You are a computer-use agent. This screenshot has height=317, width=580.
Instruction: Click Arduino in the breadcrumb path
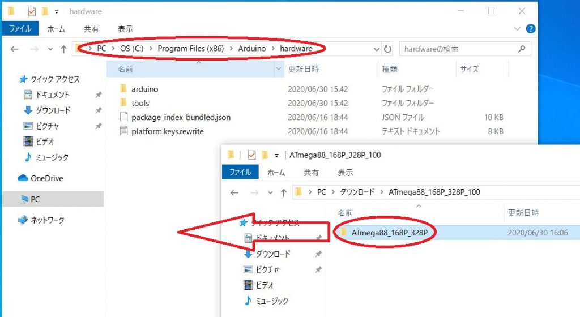(x=251, y=49)
